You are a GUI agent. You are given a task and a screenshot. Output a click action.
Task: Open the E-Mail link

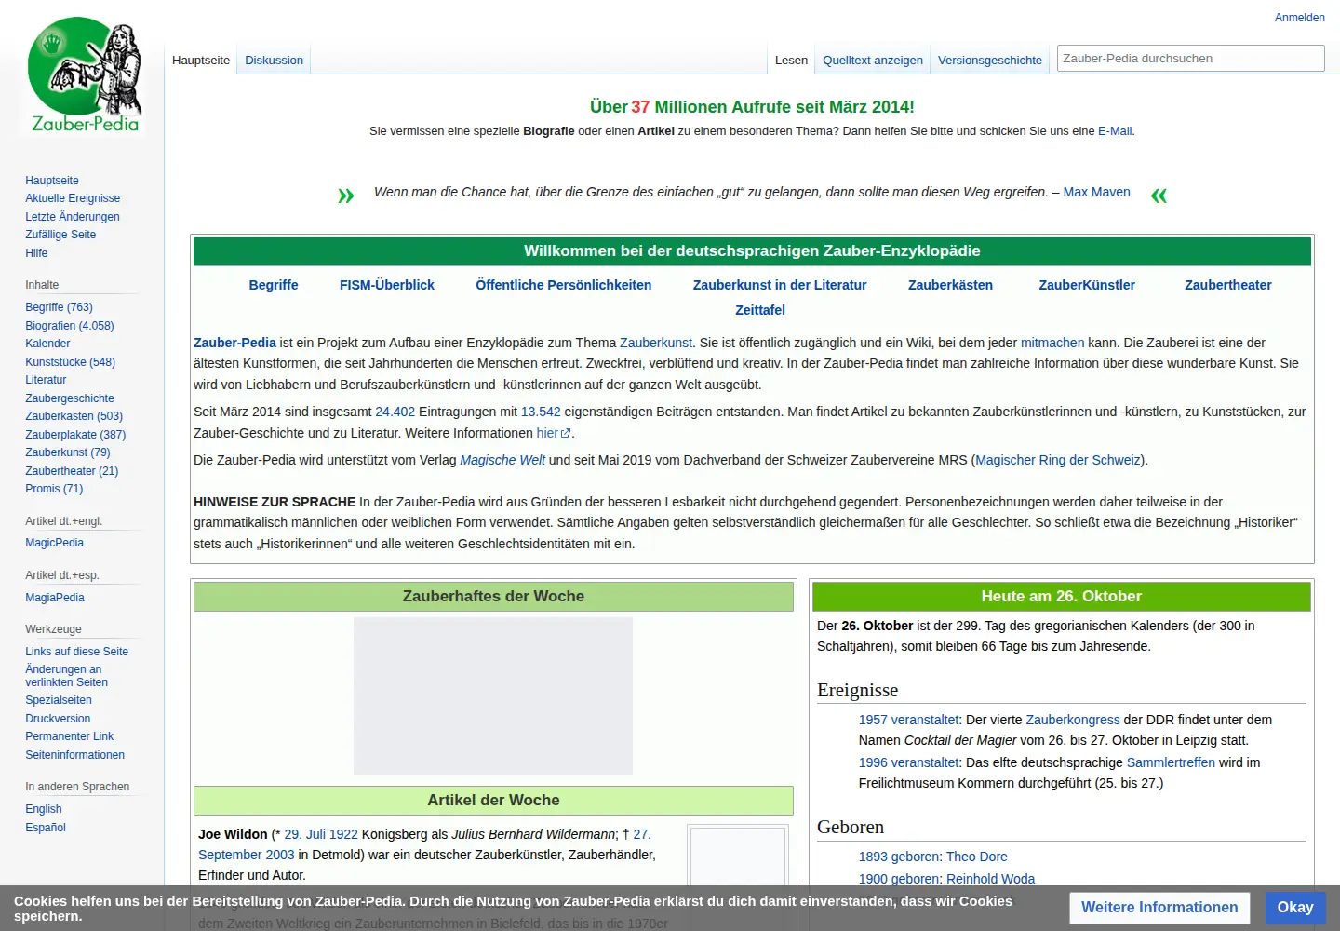tap(1115, 131)
